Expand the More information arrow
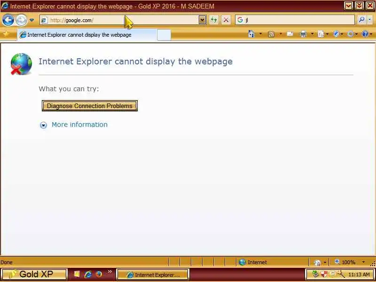 (43, 125)
